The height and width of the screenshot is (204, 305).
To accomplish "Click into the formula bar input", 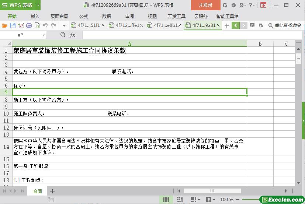I will point(192,35).
